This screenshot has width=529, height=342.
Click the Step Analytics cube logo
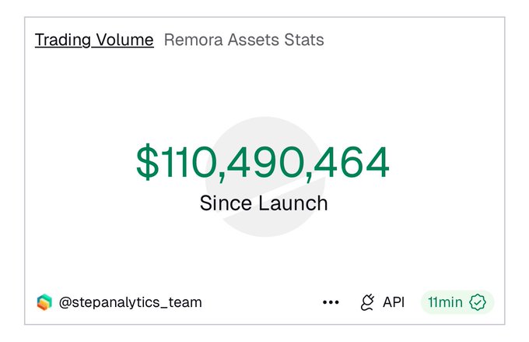pos(44,302)
